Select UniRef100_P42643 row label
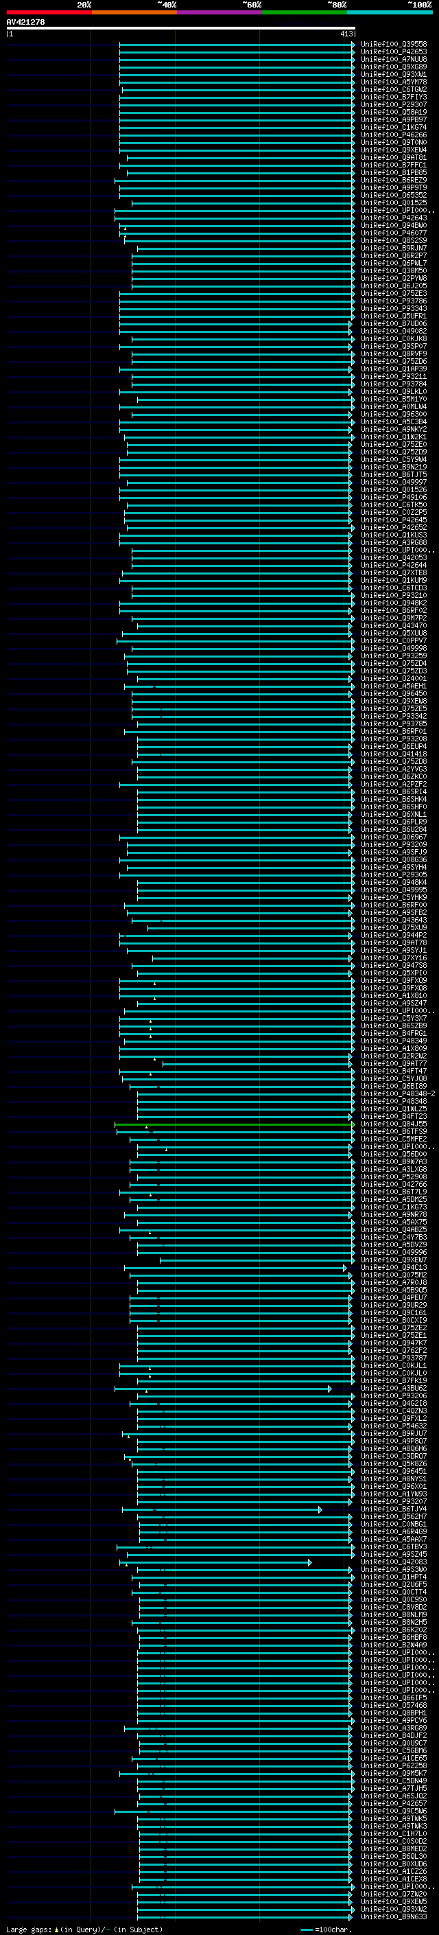439x1935 pixels. pos(394,218)
